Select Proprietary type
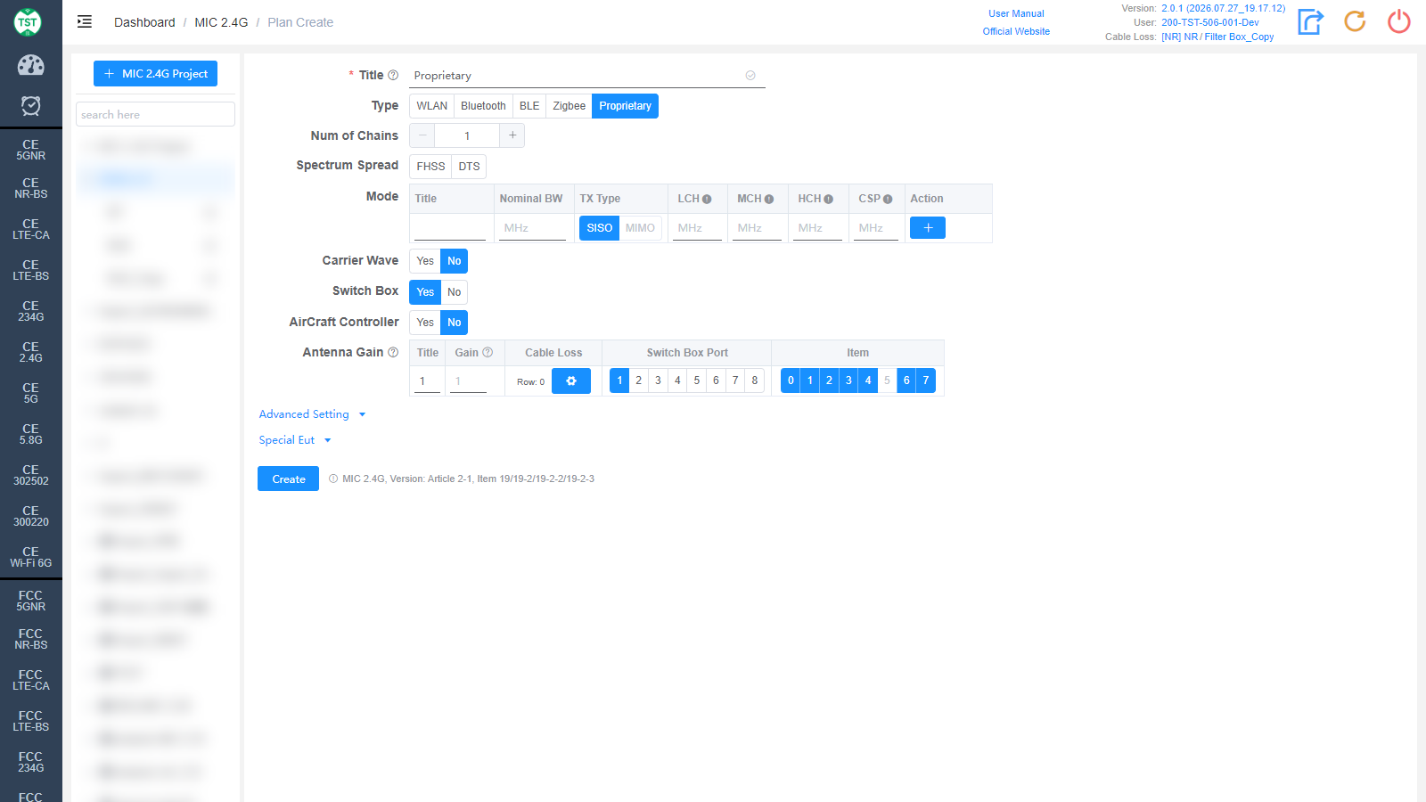Image resolution: width=1426 pixels, height=802 pixels. (x=626, y=106)
